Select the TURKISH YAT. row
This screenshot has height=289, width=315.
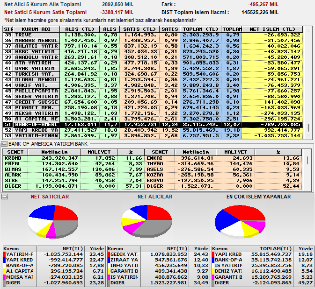pos(153,74)
